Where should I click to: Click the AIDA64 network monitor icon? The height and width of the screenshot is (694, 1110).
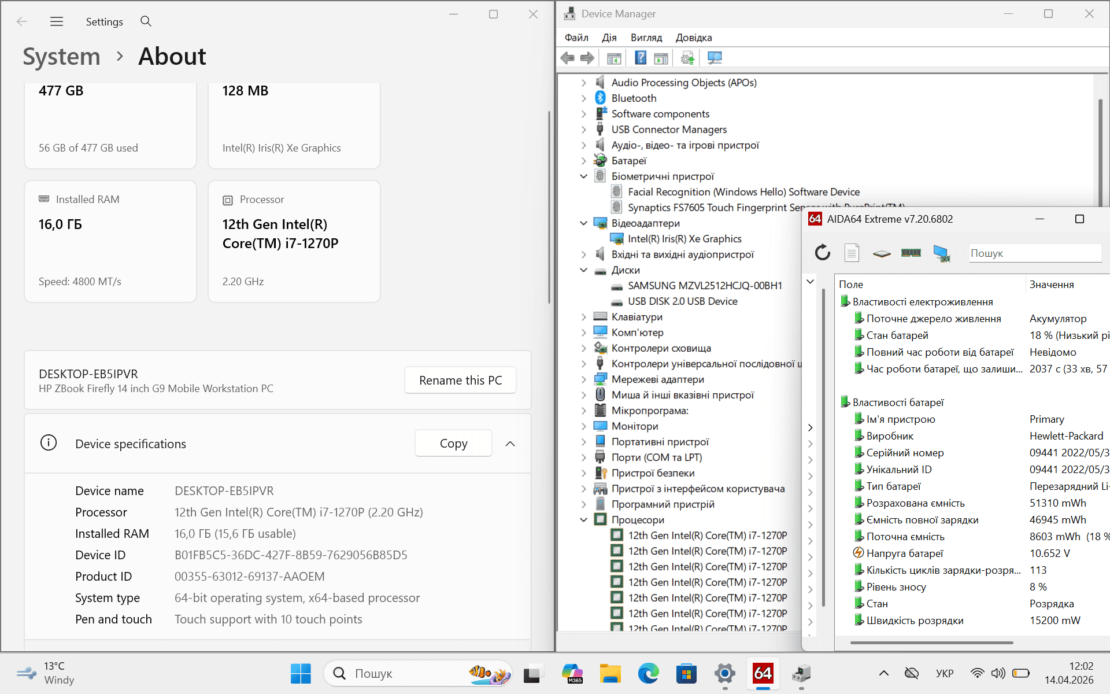click(941, 253)
